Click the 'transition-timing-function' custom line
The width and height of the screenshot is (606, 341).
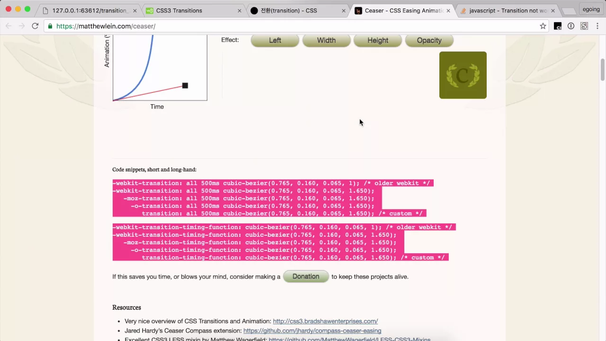293,258
